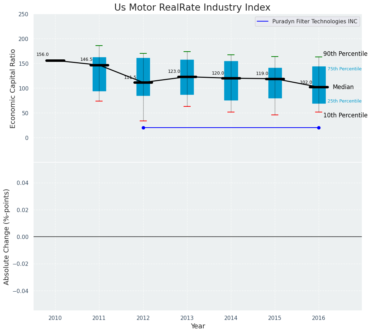
Task: Select the Puradyn Filter Technologies INC legend entry
Action: [x=314, y=22]
